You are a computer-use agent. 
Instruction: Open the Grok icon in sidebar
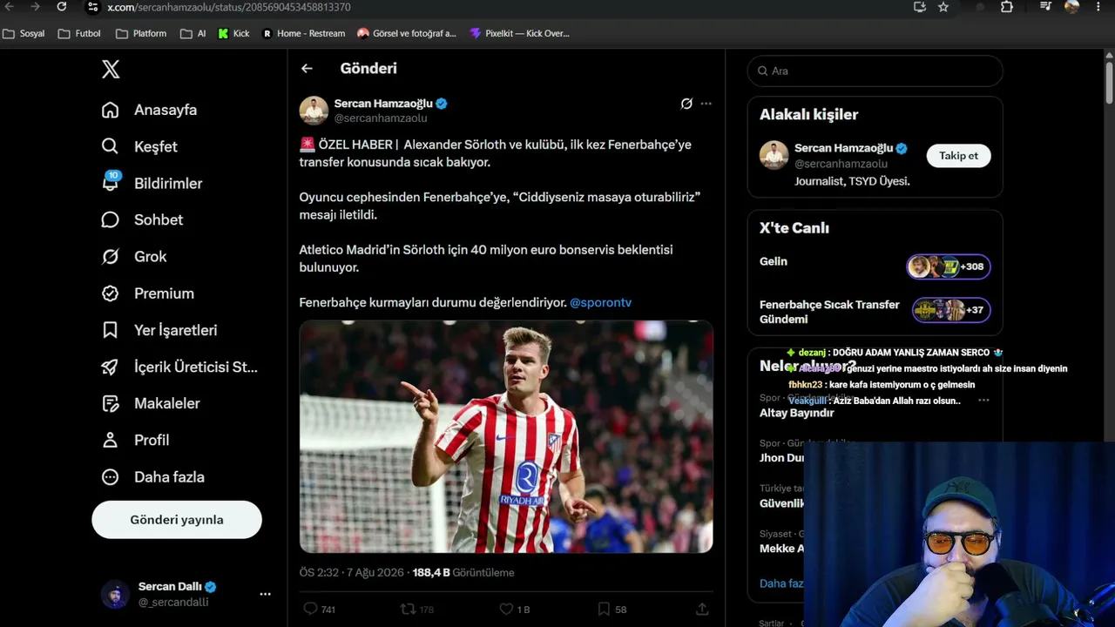click(110, 256)
